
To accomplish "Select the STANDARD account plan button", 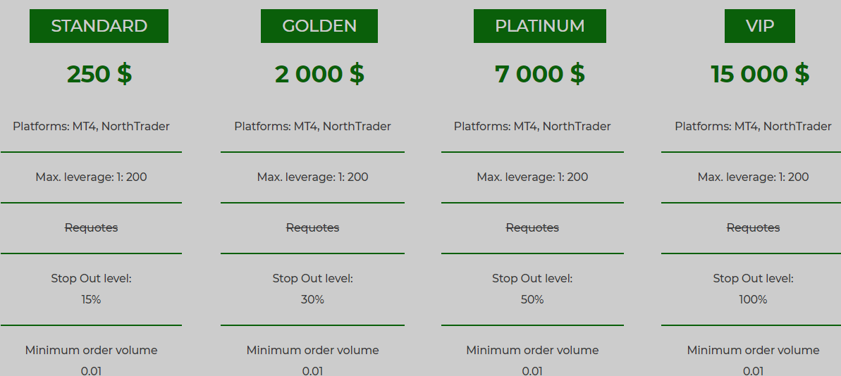I will pos(99,26).
